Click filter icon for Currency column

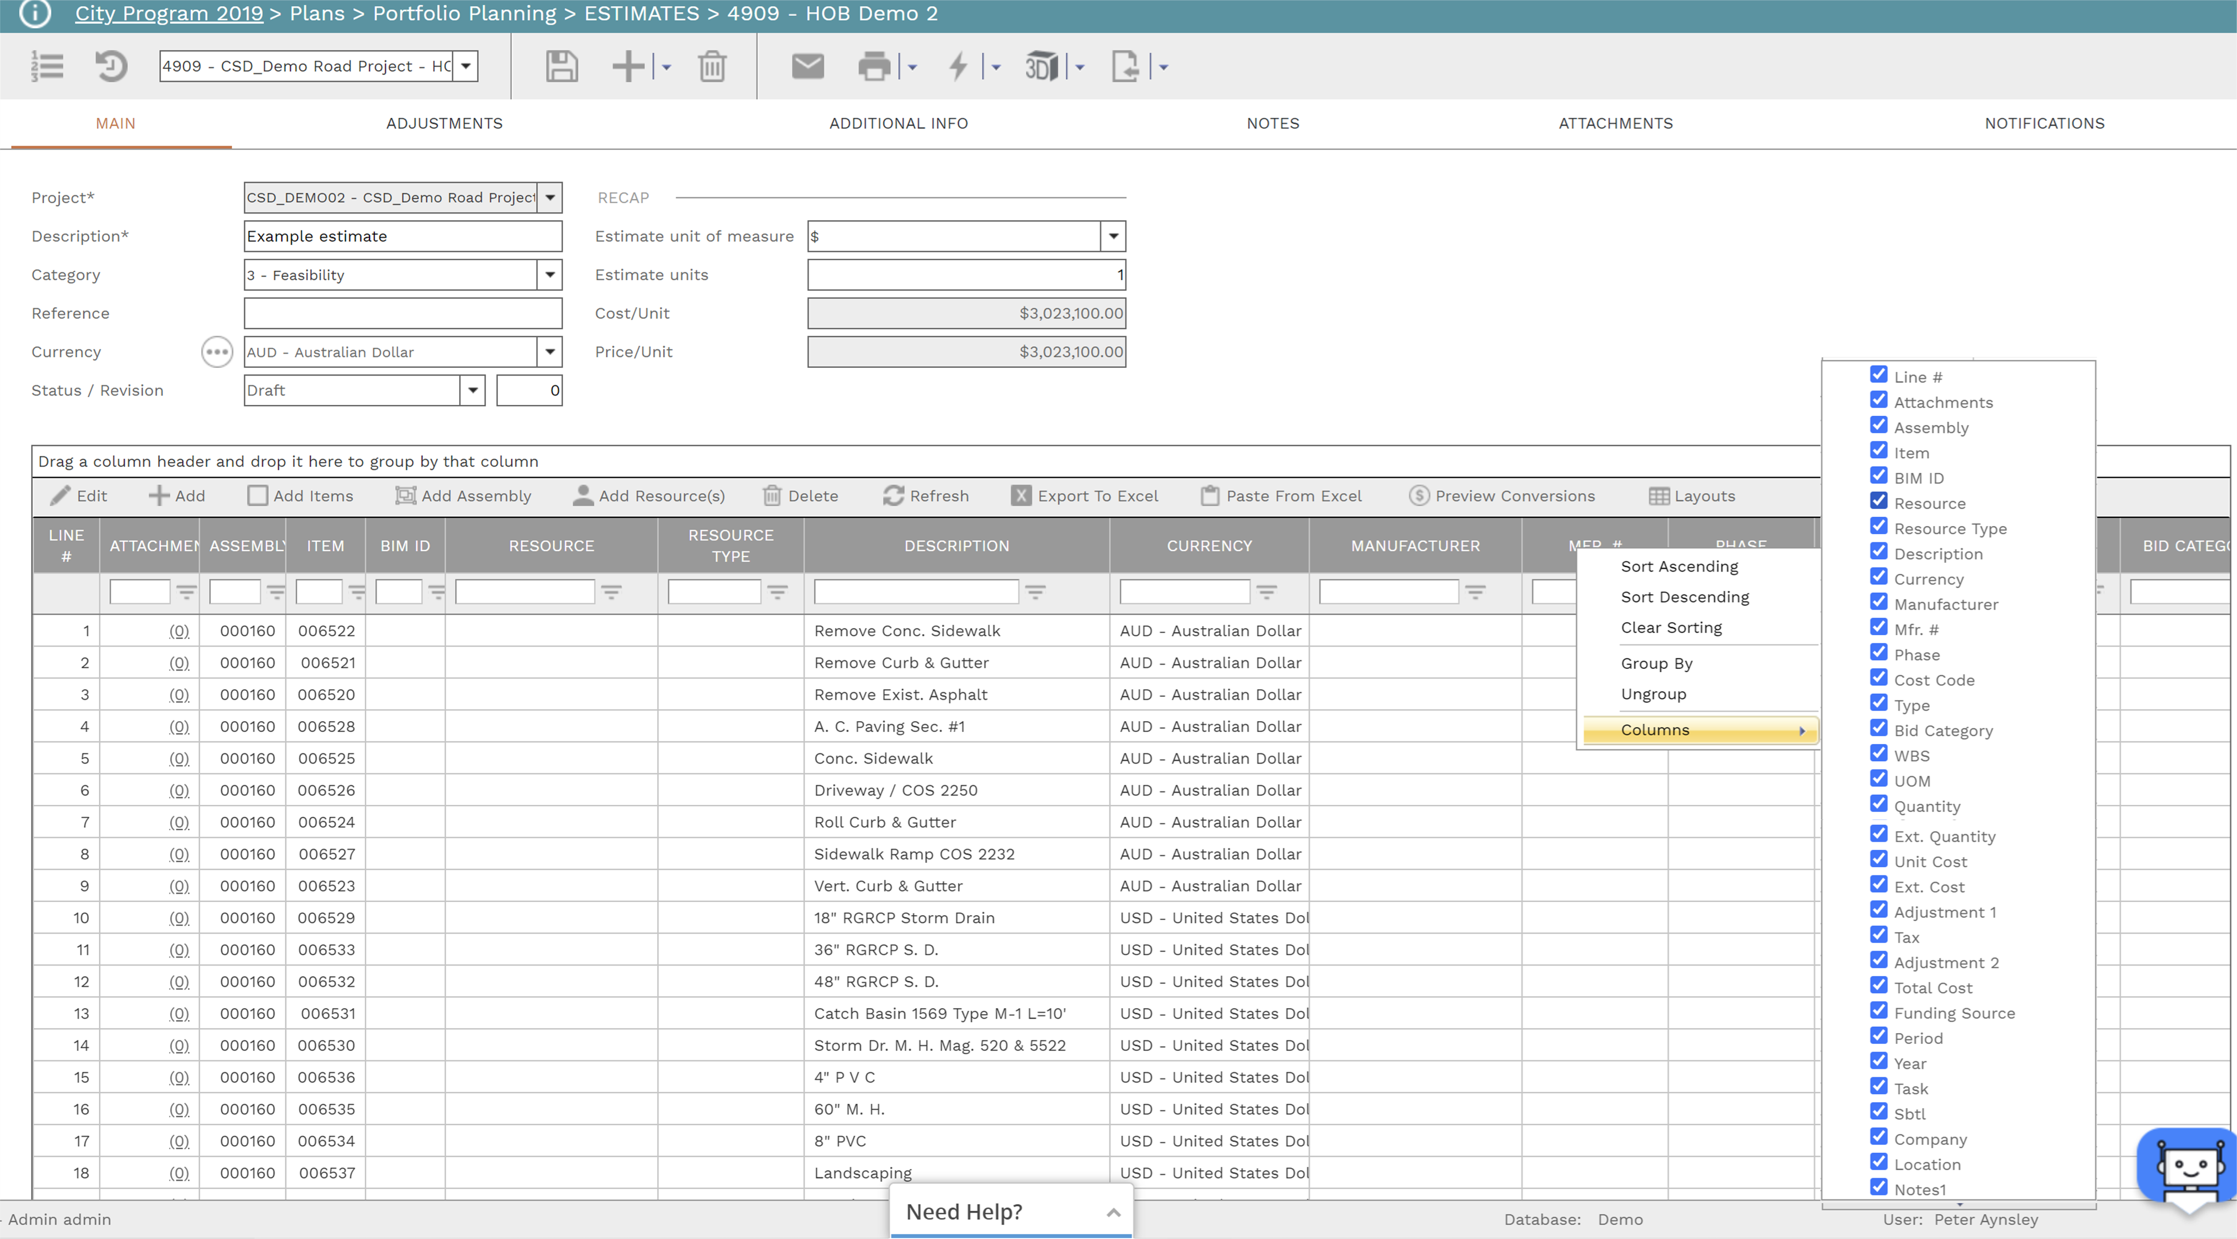coord(1267,592)
